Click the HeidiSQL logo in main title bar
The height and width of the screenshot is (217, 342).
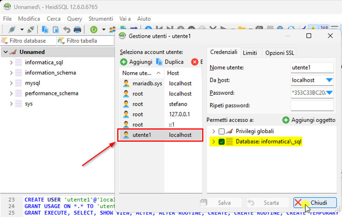coord(7,7)
